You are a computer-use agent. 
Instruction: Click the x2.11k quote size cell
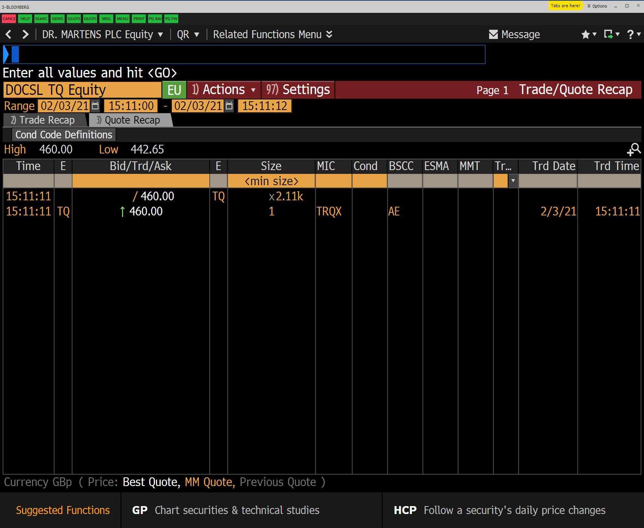point(286,197)
